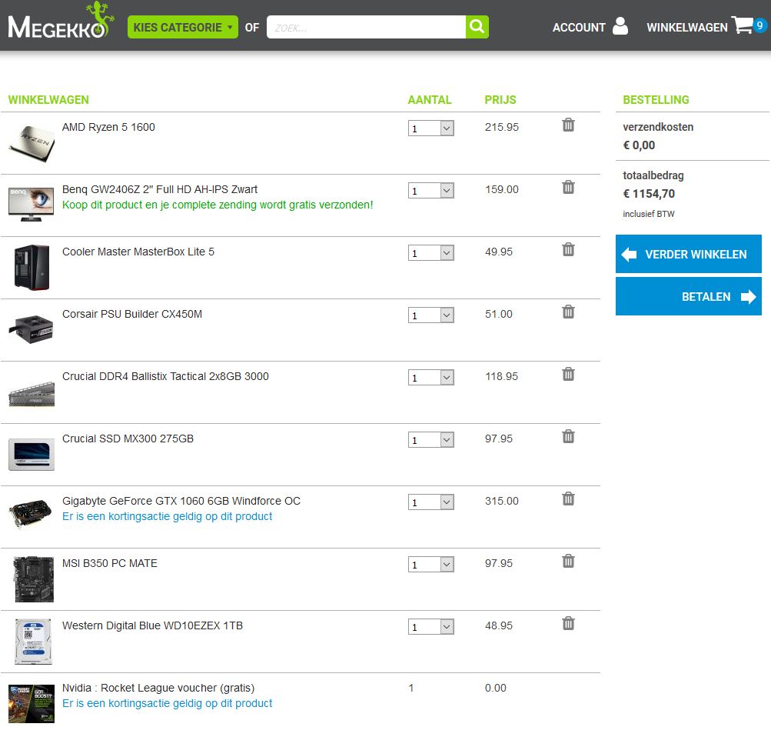Open Gigabyte GTX 1060 discount promotion link
Viewport: 771px width, 747px height.
[167, 516]
